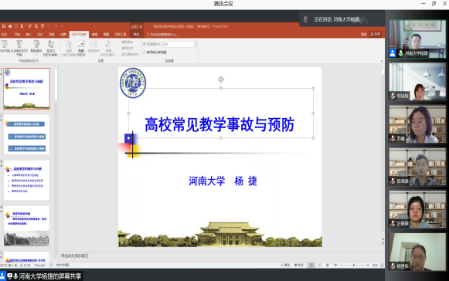Click the Present Online icon
The width and height of the screenshot is (449, 281).
click(36, 44)
